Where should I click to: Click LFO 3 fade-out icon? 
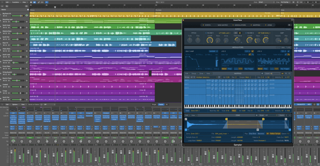click(288, 55)
